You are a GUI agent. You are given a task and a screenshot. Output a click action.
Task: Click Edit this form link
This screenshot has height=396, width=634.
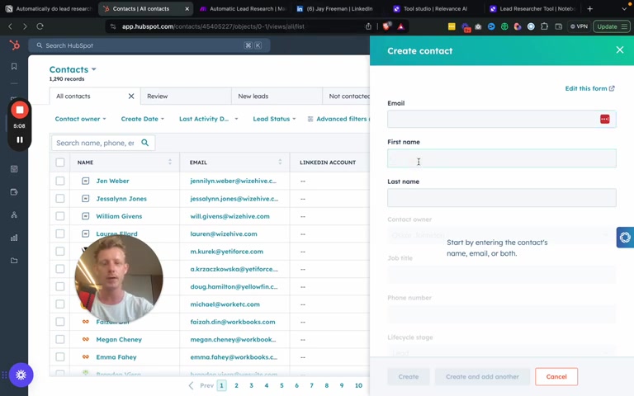click(x=589, y=88)
